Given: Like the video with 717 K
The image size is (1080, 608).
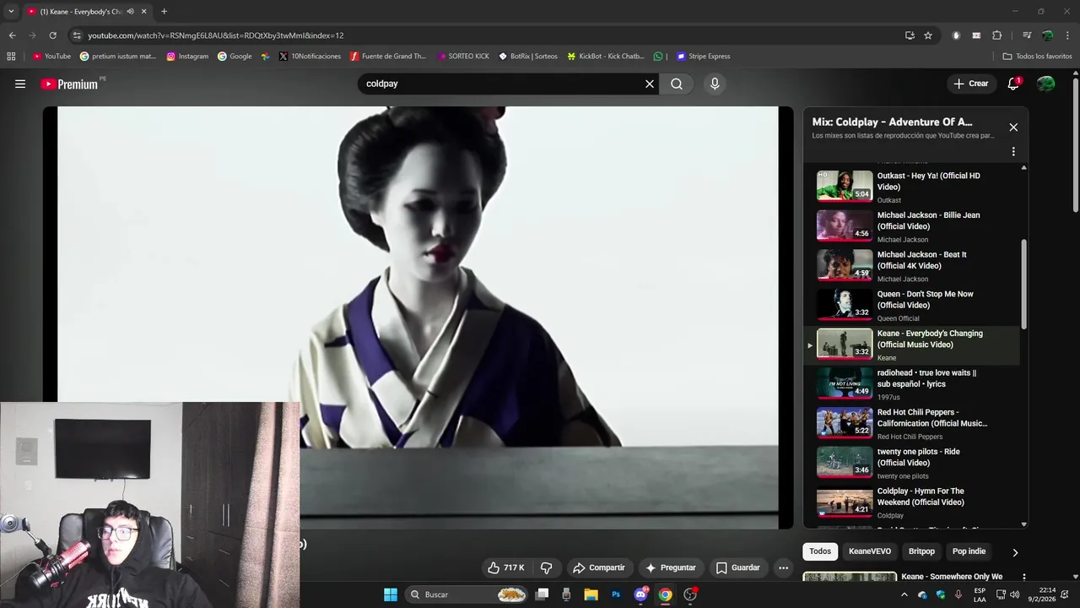Looking at the screenshot, I should pyautogui.click(x=505, y=567).
